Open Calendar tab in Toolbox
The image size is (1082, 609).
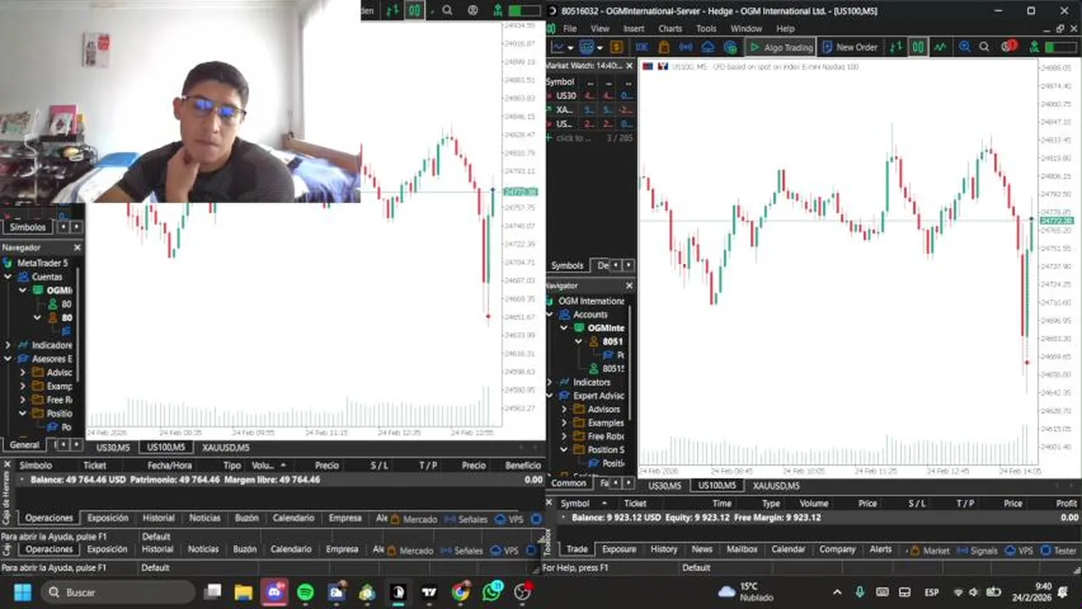pos(788,550)
